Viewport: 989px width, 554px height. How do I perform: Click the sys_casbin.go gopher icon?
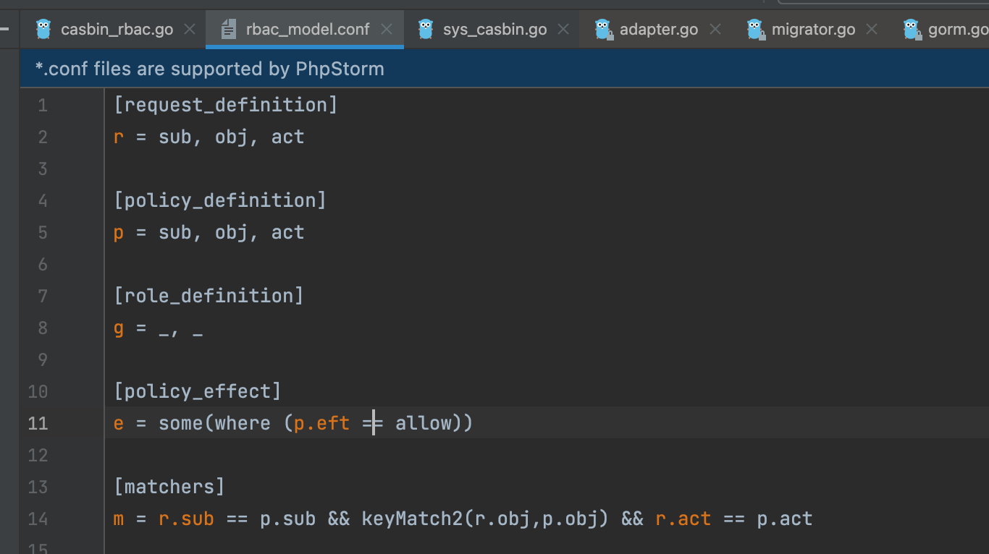426,30
